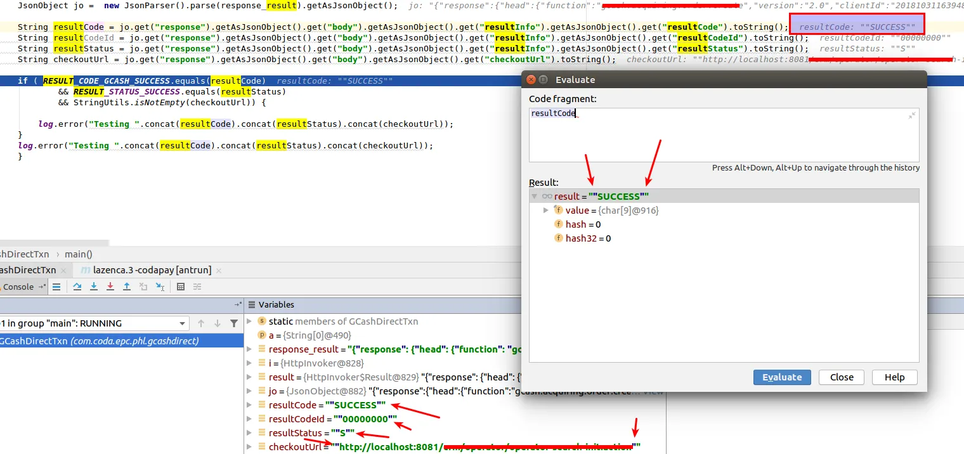This screenshot has width=964, height=454.
Task: Expand the result HttpInvoker$Result@829 variable
Action: click(250, 377)
